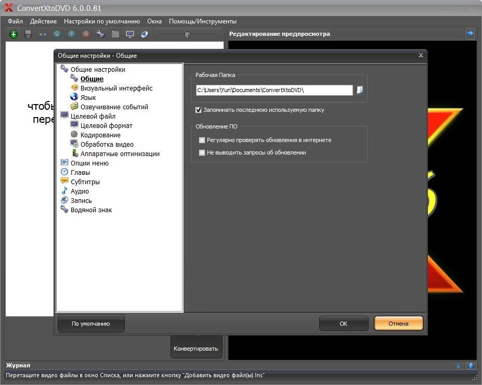Open the Файл menu
This screenshot has width=482, height=385.
[x=16, y=21]
